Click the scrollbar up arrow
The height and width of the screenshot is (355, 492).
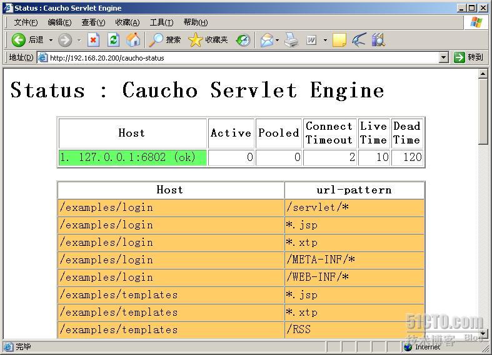(483, 74)
